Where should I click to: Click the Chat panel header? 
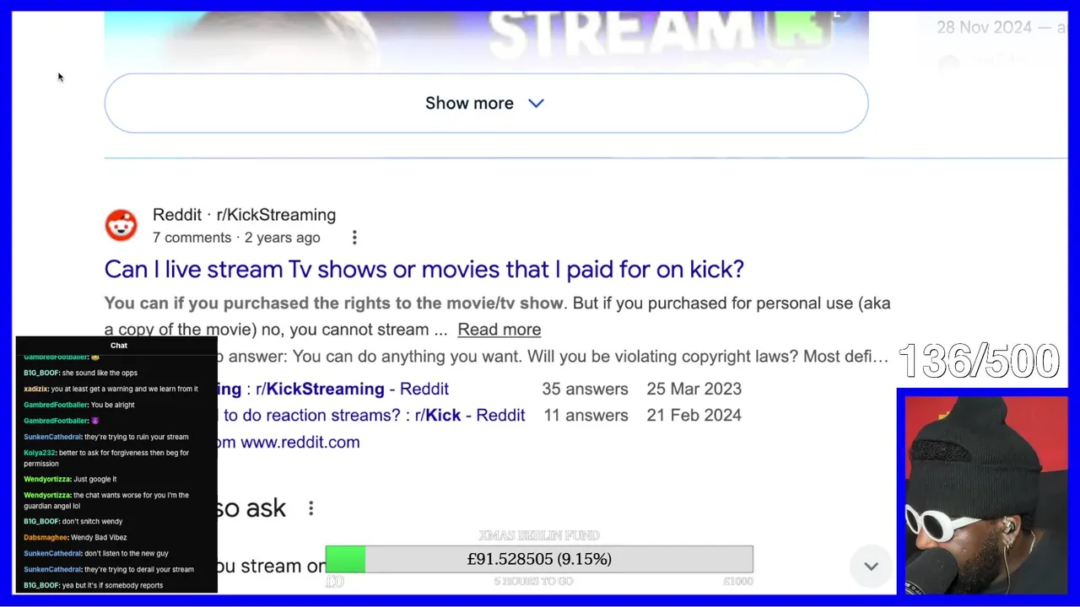(x=117, y=345)
